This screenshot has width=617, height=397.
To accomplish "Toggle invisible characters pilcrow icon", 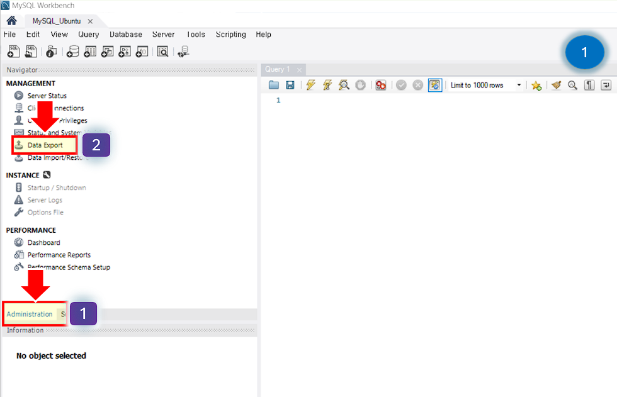I will [589, 85].
